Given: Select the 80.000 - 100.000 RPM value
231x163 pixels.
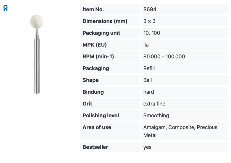Looking at the screenshot, I should [164, 57].
